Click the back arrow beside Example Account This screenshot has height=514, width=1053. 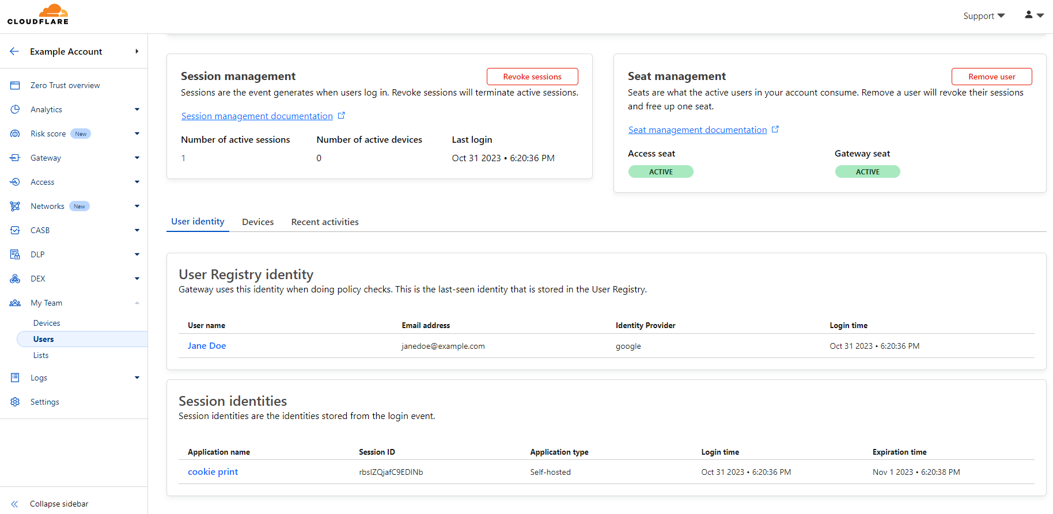pos(14,51)
